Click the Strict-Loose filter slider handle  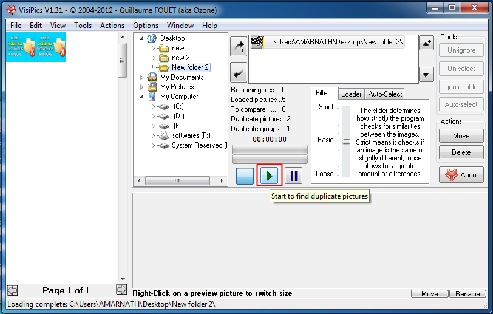pyautogui.click(x=346, y=141)
